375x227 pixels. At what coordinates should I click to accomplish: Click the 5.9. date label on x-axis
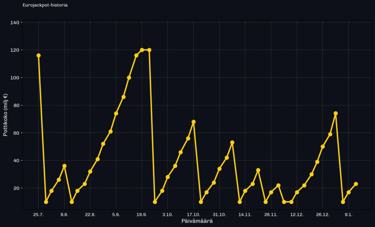[x=116, y=215]
